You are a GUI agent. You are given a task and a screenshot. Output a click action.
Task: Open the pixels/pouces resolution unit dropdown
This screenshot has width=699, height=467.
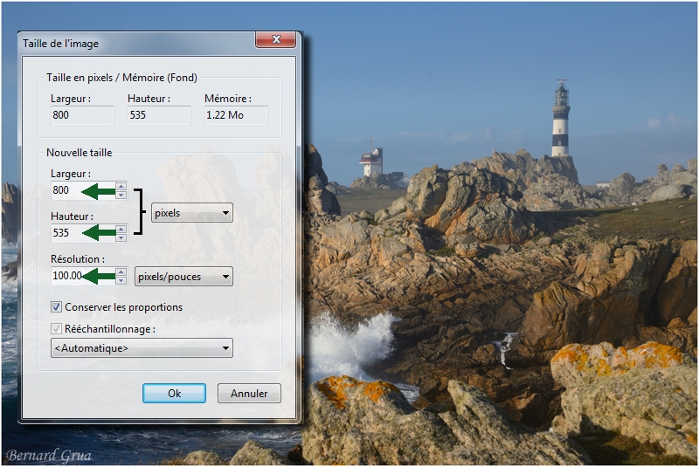click(183, 276)
